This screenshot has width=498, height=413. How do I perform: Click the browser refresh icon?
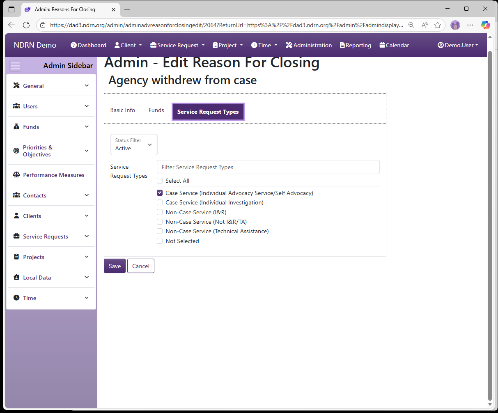26,25
